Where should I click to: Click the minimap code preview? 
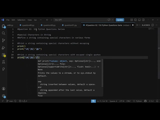coord(151,28)
